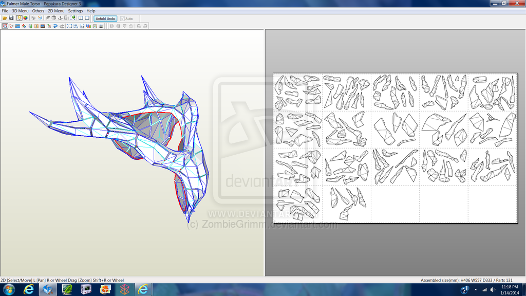The height and width of the screenshot is (296, 526).
Task: Click the anchor icon in the toolbar
Action: (x=61, y=18)
